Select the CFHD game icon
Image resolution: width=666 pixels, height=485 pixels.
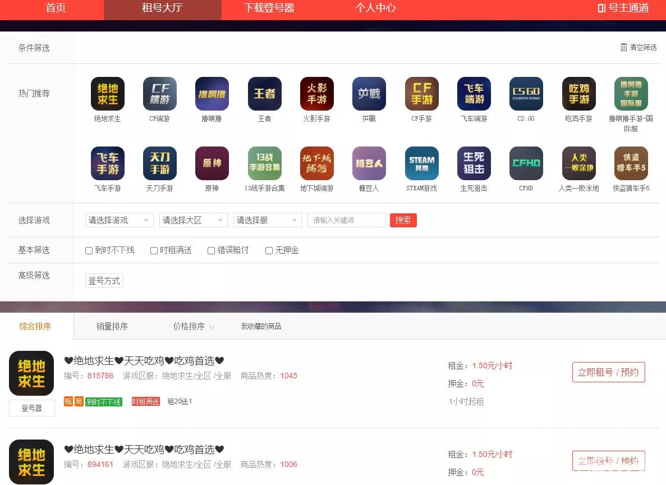point(526,163)
